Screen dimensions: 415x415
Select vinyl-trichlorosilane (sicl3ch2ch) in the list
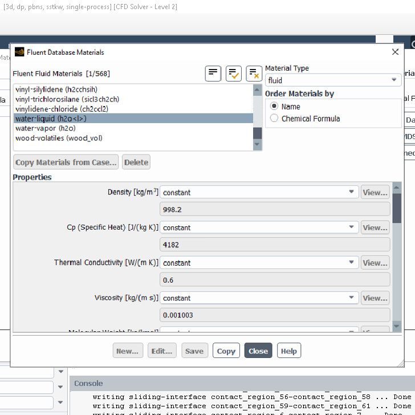[133, 99]
